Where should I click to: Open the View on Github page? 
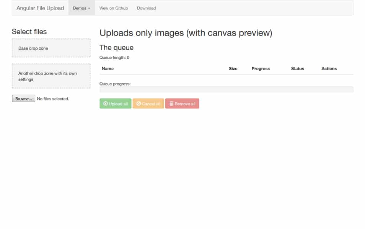113,8
